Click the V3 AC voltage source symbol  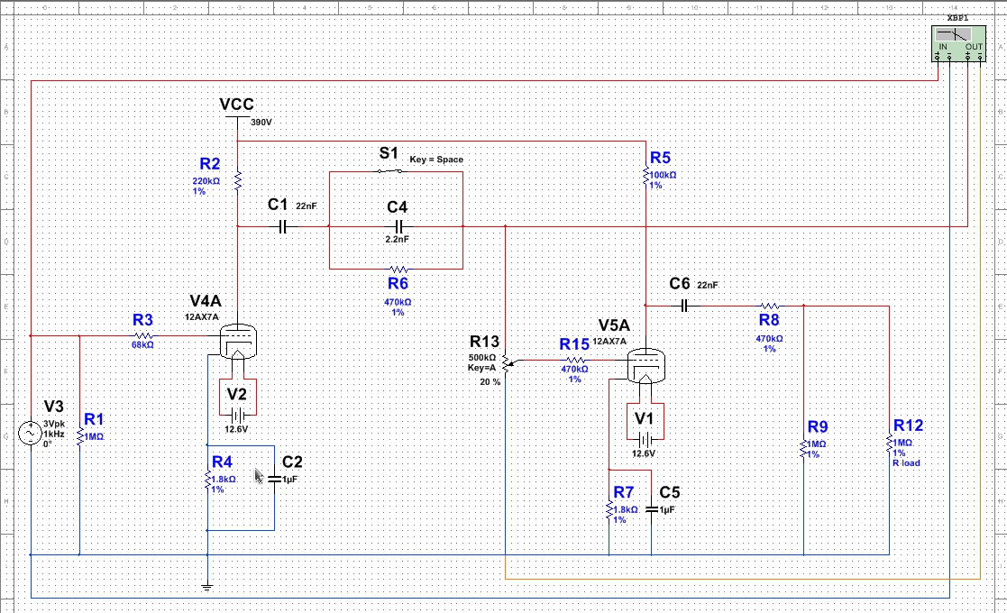point(32,435)
